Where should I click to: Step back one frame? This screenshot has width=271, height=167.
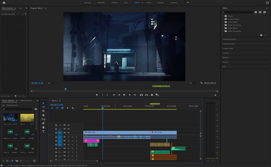click(119, 95)
